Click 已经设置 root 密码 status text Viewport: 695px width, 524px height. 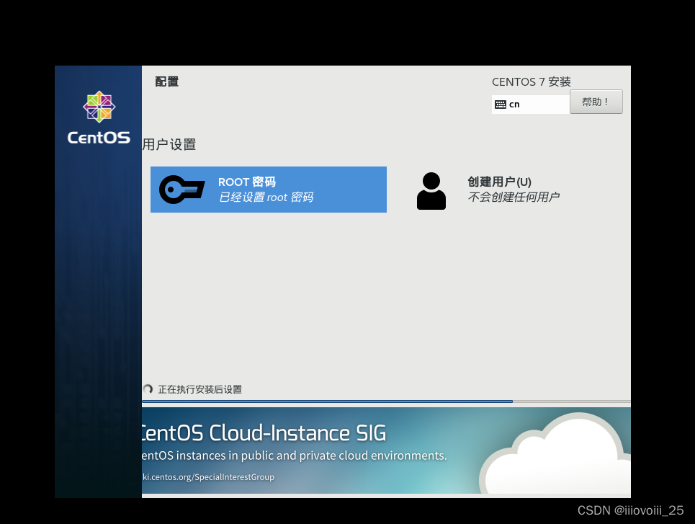(x=266, y=197)
